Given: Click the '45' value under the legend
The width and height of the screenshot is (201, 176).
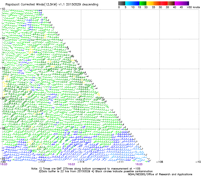Looking at the screenshot, I should pyautogui.click(x=181, y=7).
